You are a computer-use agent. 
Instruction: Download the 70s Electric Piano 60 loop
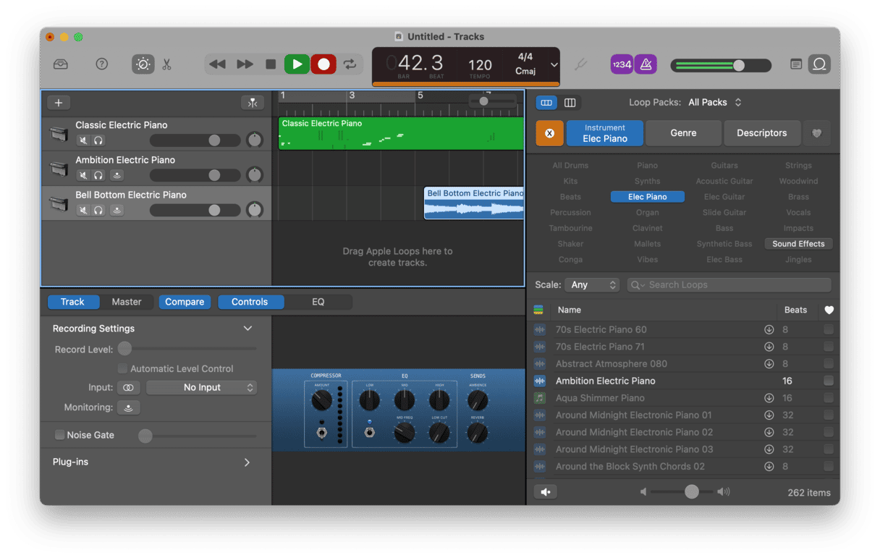[x=769, y=330]
